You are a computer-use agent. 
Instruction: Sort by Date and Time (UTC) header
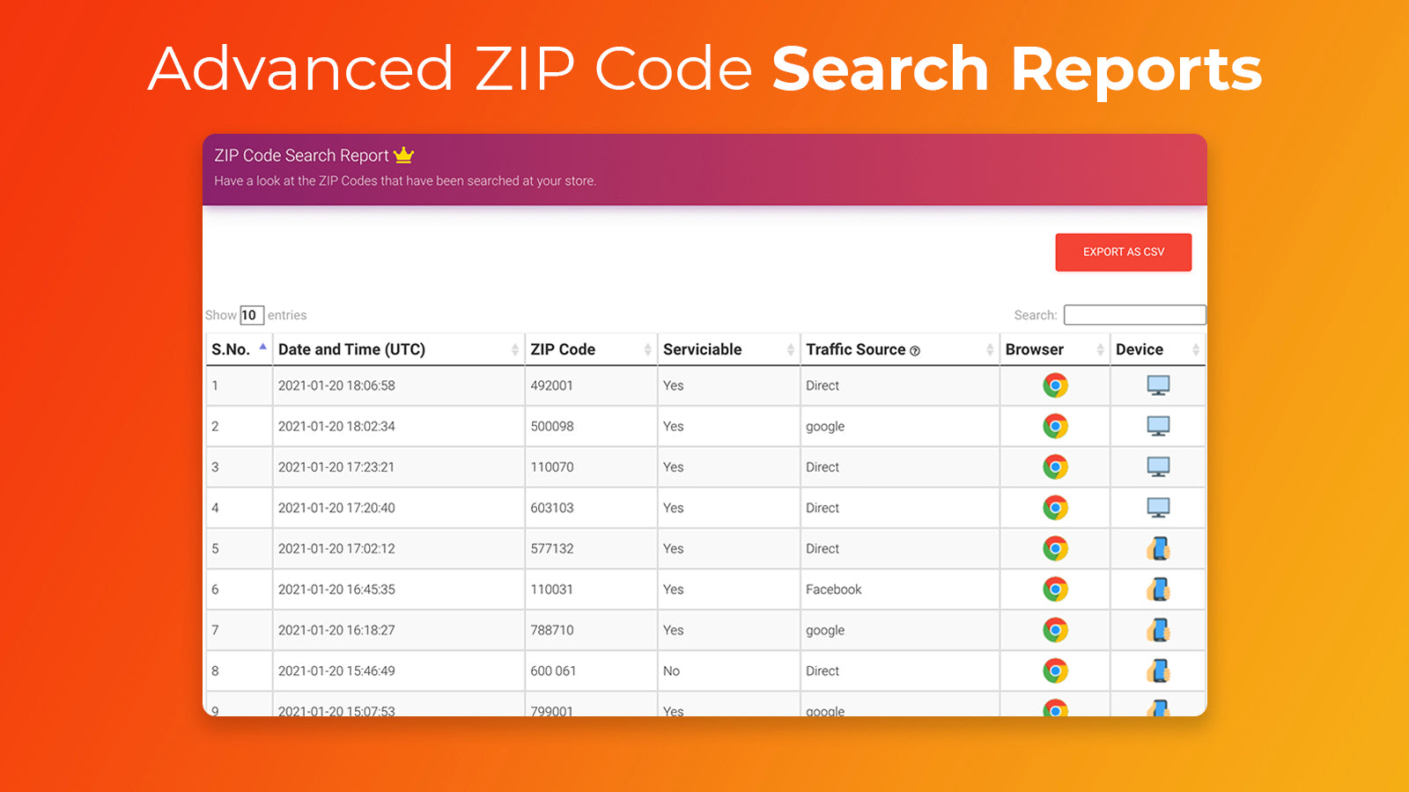tap(352, 349)
